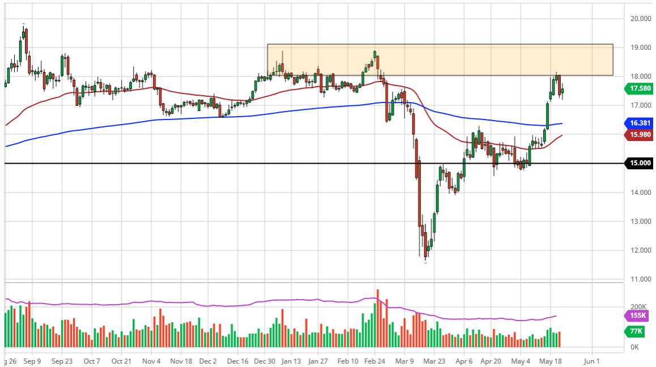The width and height of the screenshot is (656, 367).
Task: Select the Nov 18 date axis label
Action: pos(181,361)
